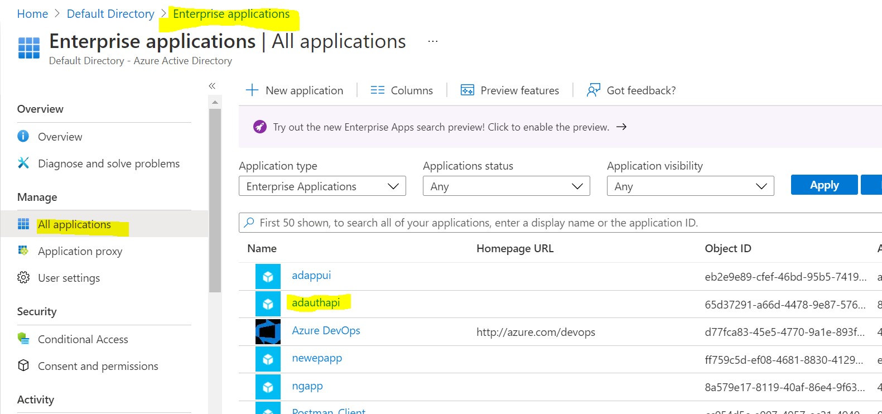Open Consent and permissions menu item
The image size is (882, 414).
tap(98, 366)
